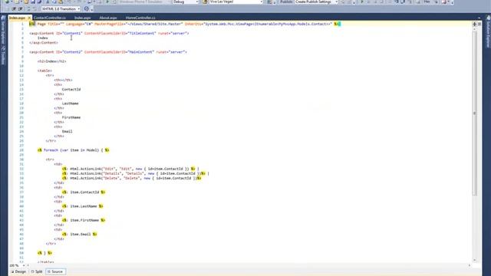Click the Index text on line 4
Image resolution: width=491 pixels, height=276 pixels.
click(x=43, y=38)
